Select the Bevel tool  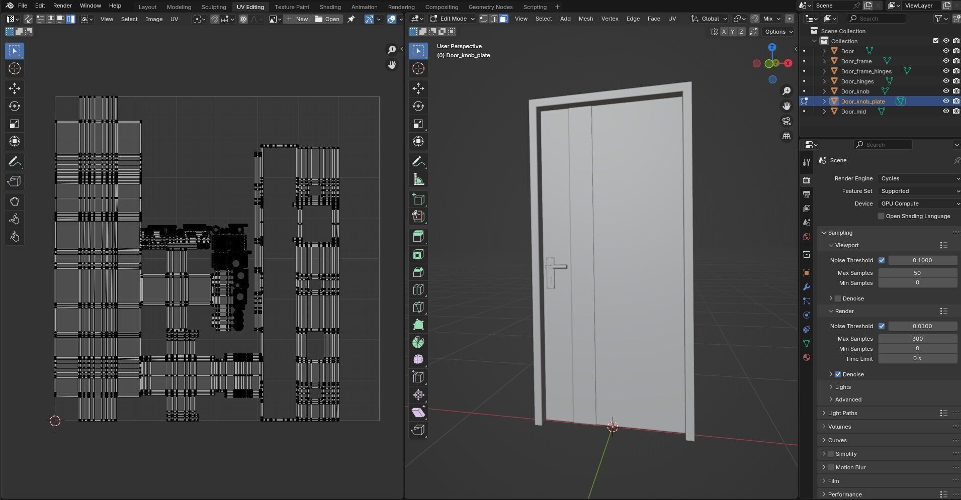point(418,272)
